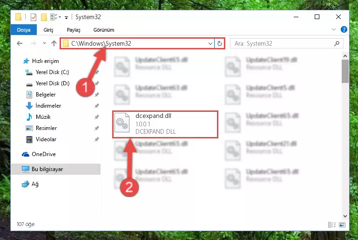Viewport: 358px width, 240px height.
Task: Select Ağ network in navigation pane
Action: (35, 184)
